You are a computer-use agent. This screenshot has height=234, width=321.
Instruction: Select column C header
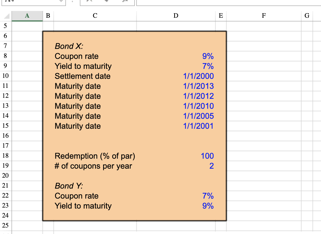95,16
